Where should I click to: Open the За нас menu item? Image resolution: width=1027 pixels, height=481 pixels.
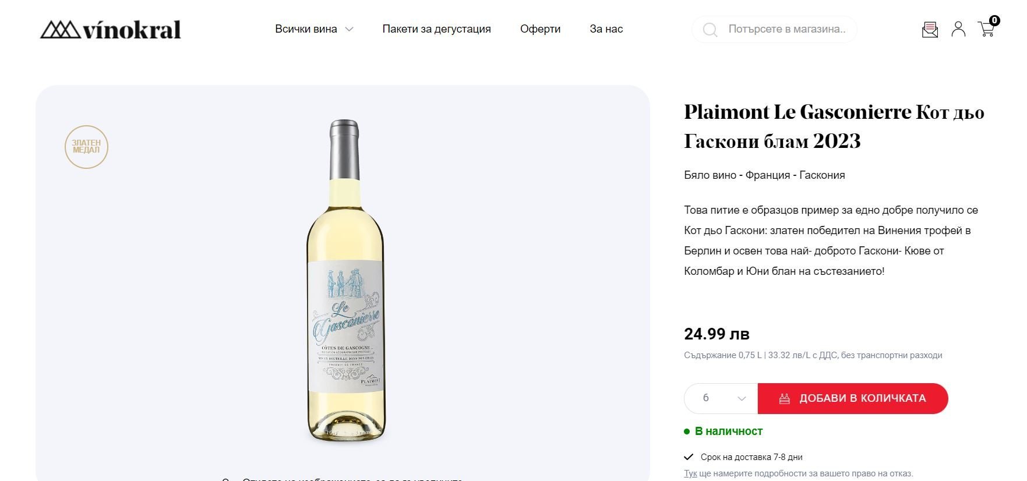click(x=606, y=29)
